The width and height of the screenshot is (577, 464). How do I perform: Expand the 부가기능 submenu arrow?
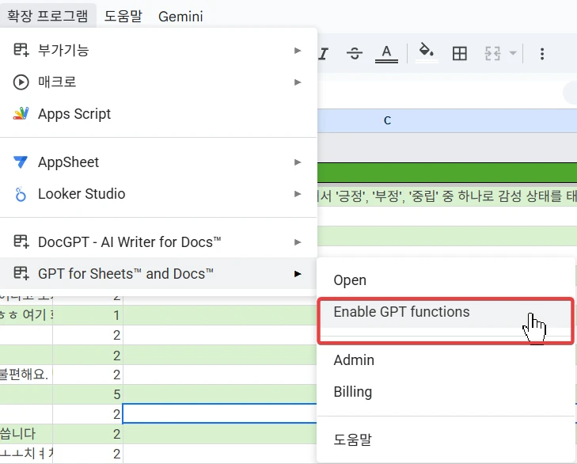tap(298, 51)
